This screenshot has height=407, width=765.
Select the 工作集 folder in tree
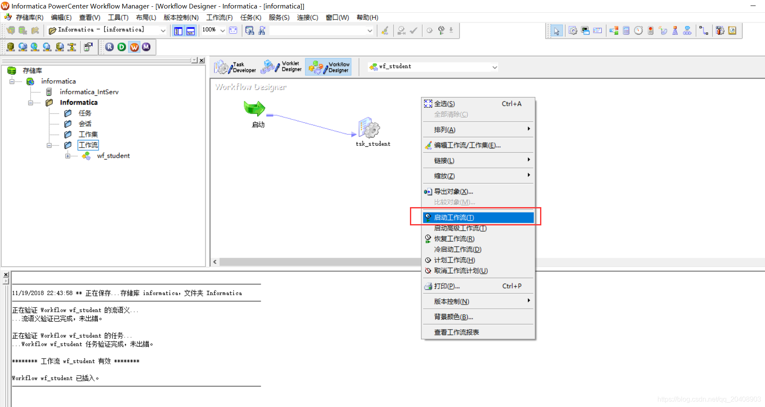tap(88, 134)
